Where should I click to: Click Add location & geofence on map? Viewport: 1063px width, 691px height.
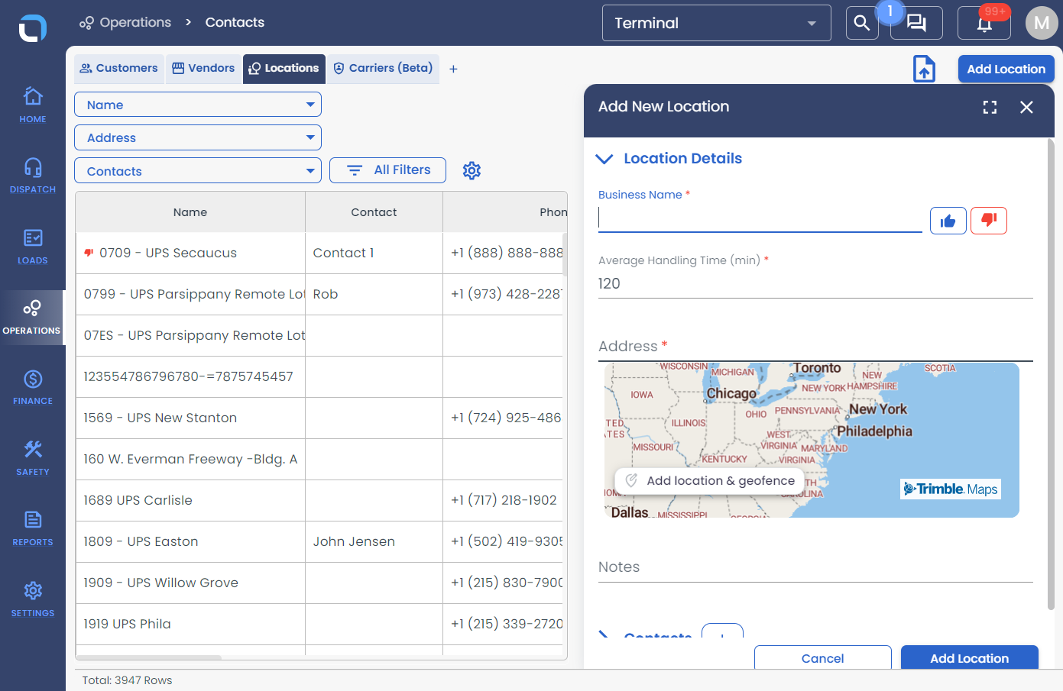tap(708, 480)
